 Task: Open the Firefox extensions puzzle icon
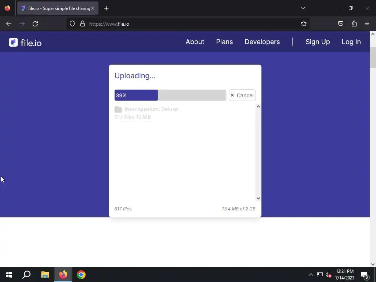point(354,24)
